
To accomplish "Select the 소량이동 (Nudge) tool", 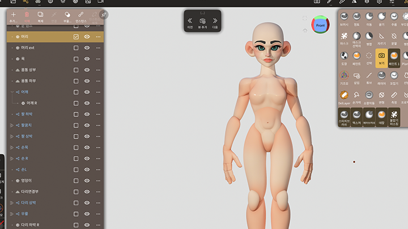I will coord(369,98).
